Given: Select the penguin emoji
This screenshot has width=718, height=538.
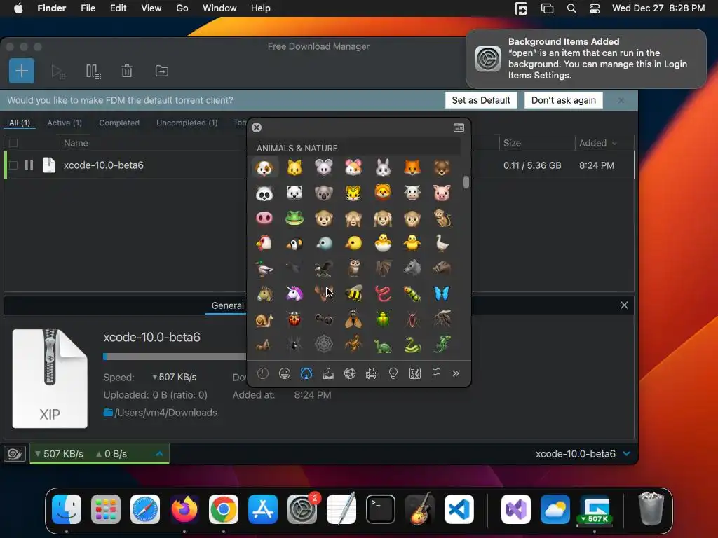Looking at the screenshot, I should [x=294, y=243].
